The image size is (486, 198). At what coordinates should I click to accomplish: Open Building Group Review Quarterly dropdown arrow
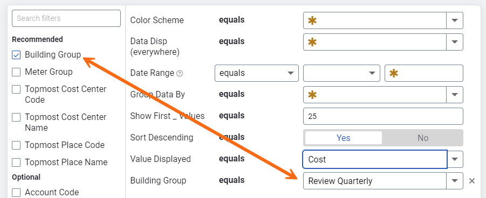455,181
